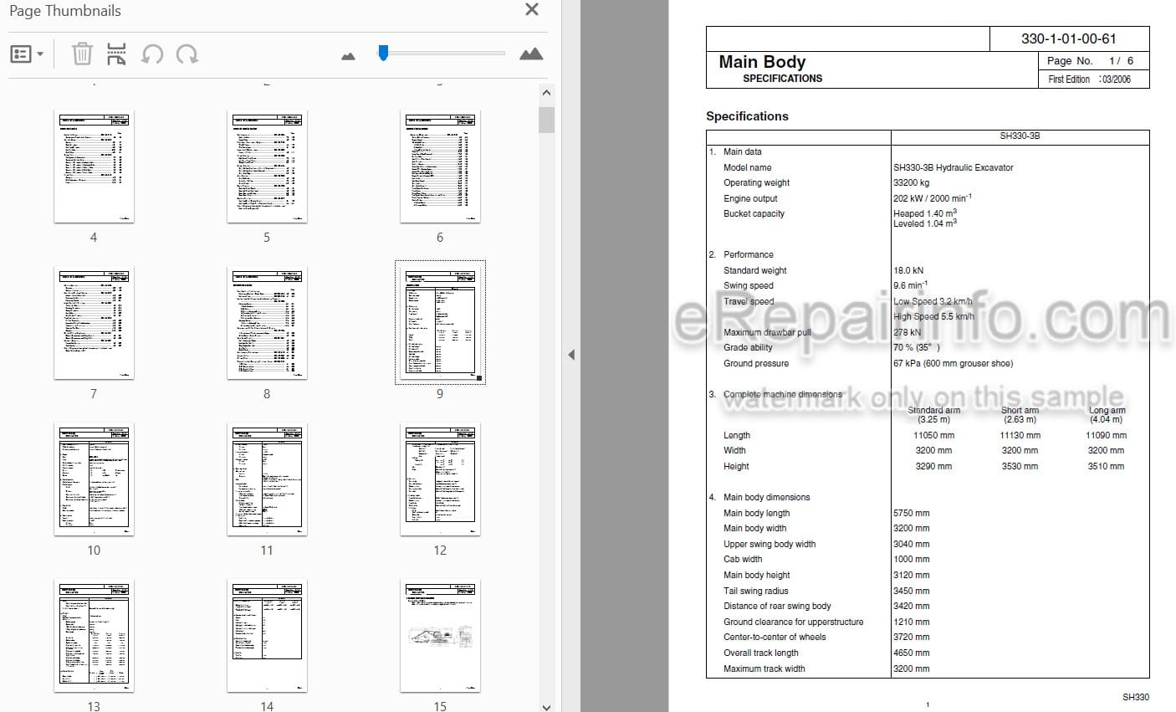Click the 'Bucket capacity' row label

(754, 213)
